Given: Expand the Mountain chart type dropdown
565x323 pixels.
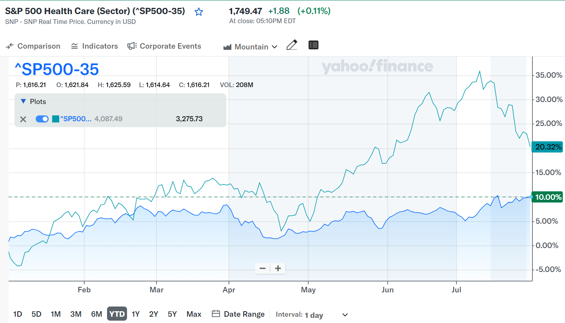Looking at the screenshot, I should [250, 47].
